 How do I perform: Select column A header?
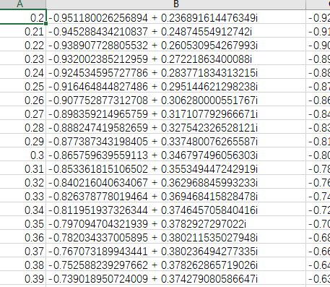click(22, 4)
